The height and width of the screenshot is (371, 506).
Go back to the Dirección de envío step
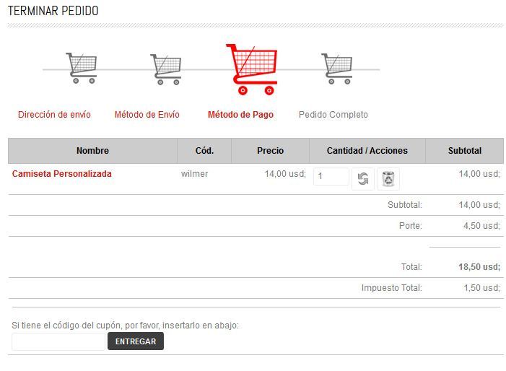[54, 115]
